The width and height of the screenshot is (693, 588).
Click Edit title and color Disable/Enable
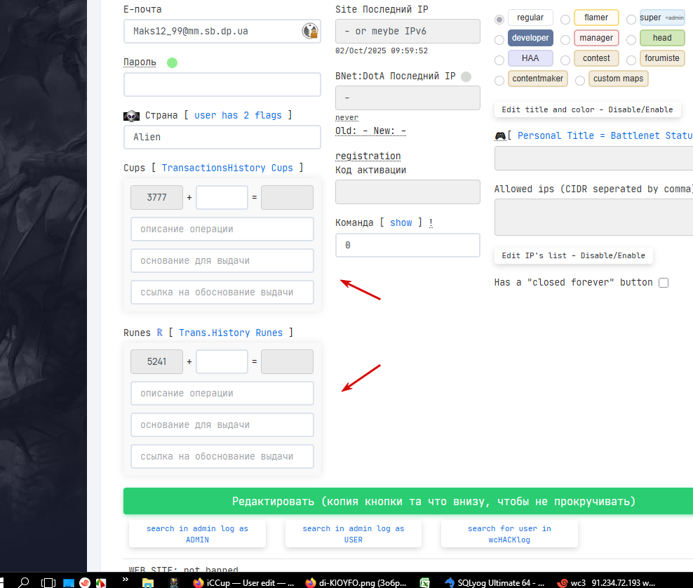point(587,109)
